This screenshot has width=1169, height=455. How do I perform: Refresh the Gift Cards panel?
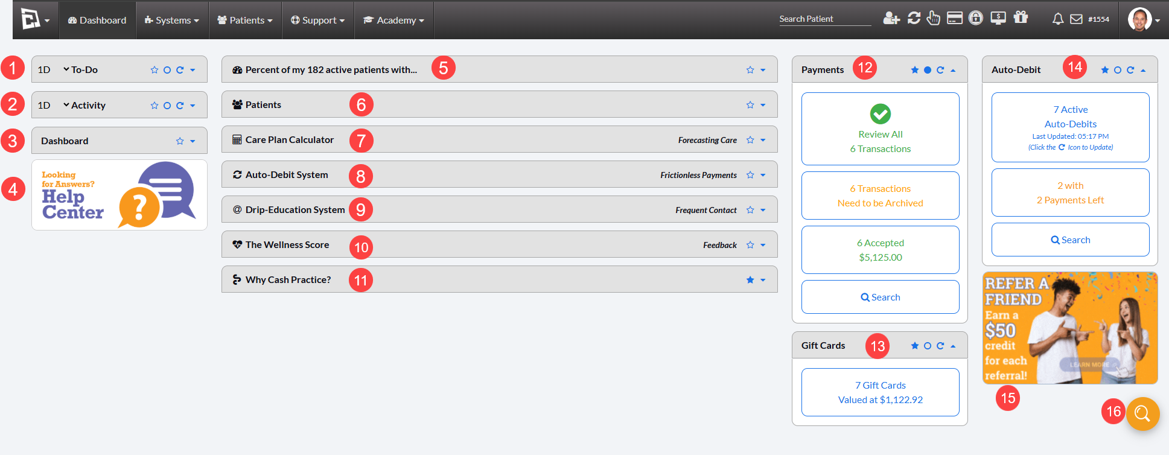pos(940,346)
